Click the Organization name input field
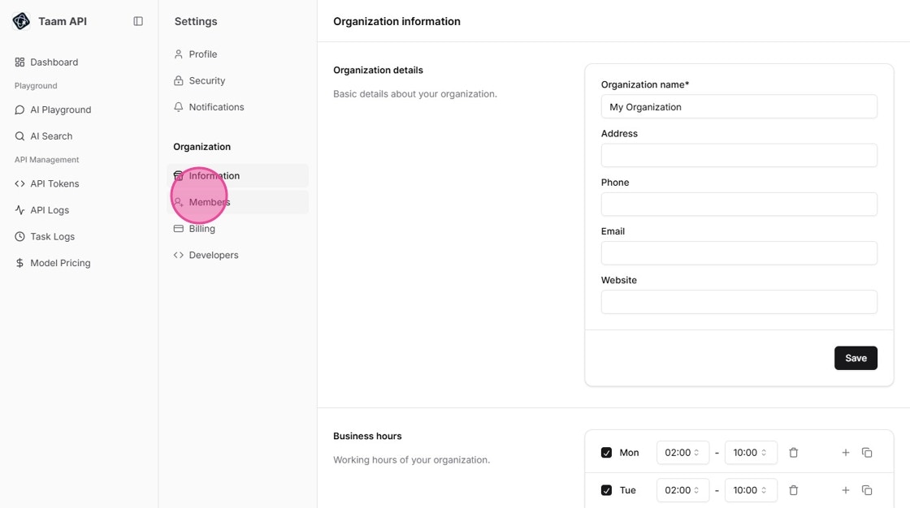The width and height of the screenshot is (910, 508). 739,106
